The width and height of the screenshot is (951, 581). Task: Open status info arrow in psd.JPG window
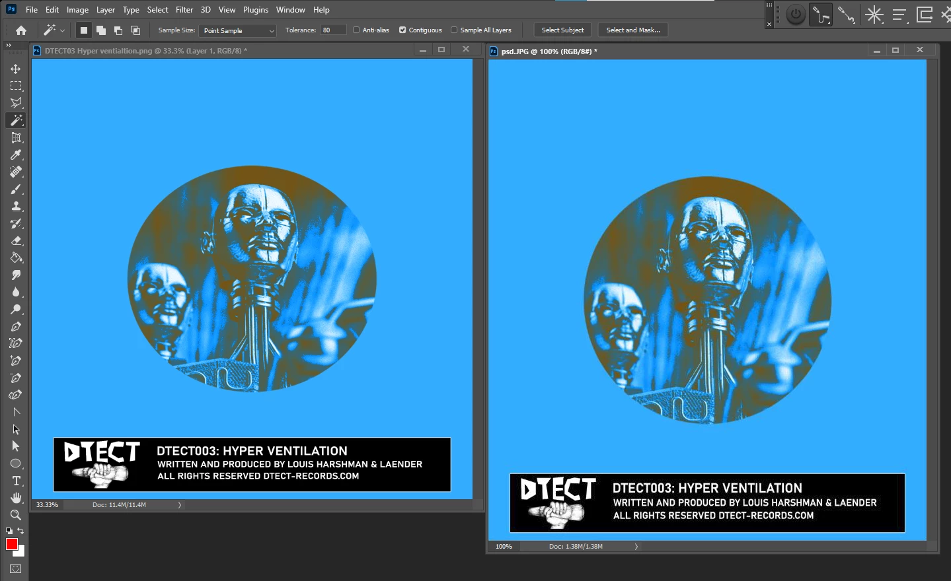[x=636, y=547]
